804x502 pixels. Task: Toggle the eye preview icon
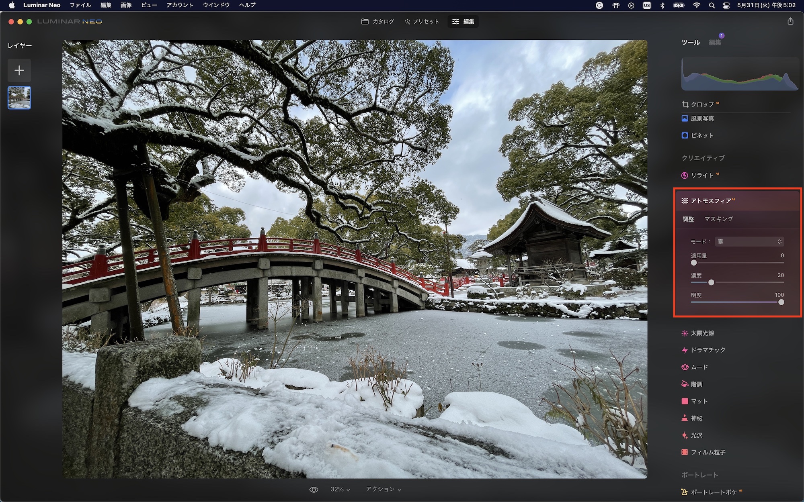[x=314, y=490]
